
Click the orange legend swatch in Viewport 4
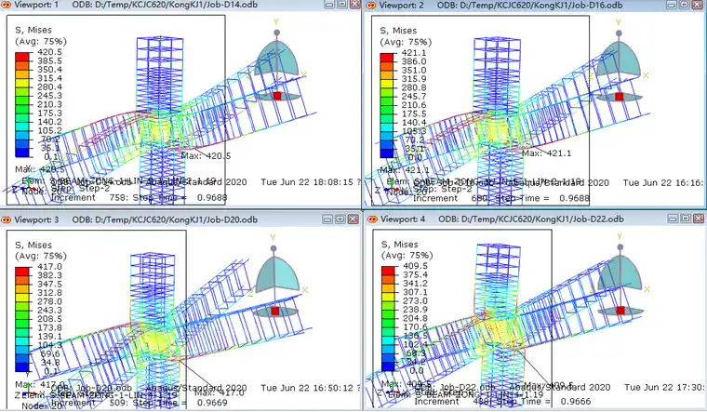tap(388, 280)
